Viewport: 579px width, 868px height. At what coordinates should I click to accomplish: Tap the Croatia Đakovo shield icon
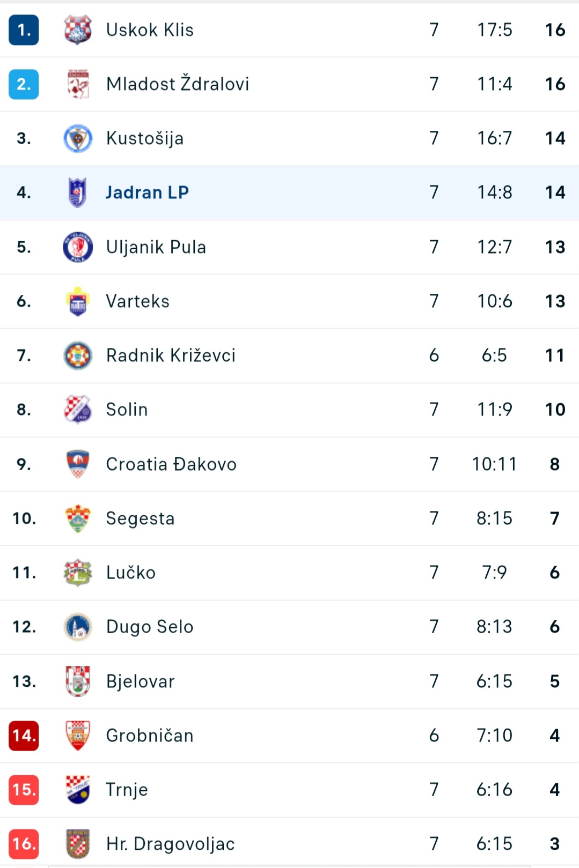point(78,464)
